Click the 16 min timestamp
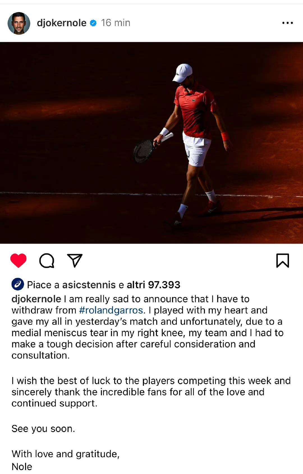 (116, 23)
